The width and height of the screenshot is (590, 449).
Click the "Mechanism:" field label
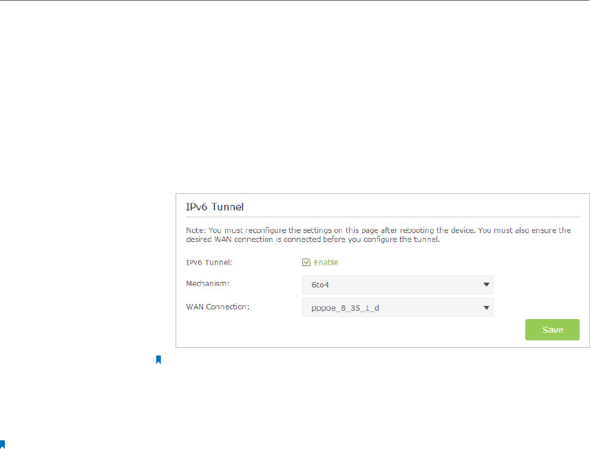click(x=208, y=283)
